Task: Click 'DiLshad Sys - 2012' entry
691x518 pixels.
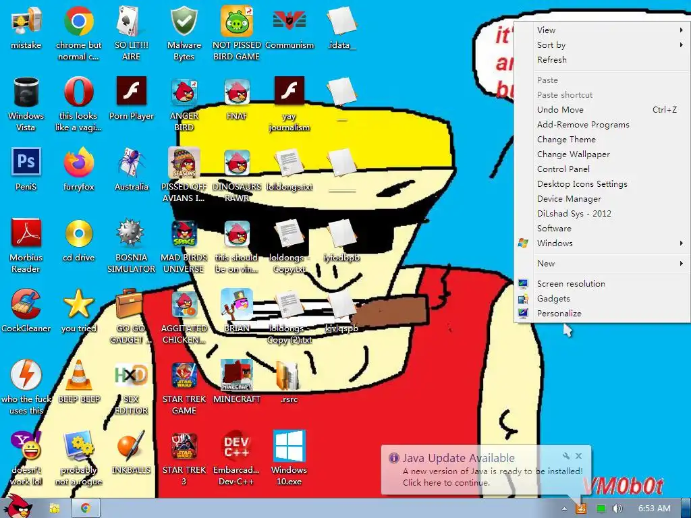Action: tap(602, 214)
